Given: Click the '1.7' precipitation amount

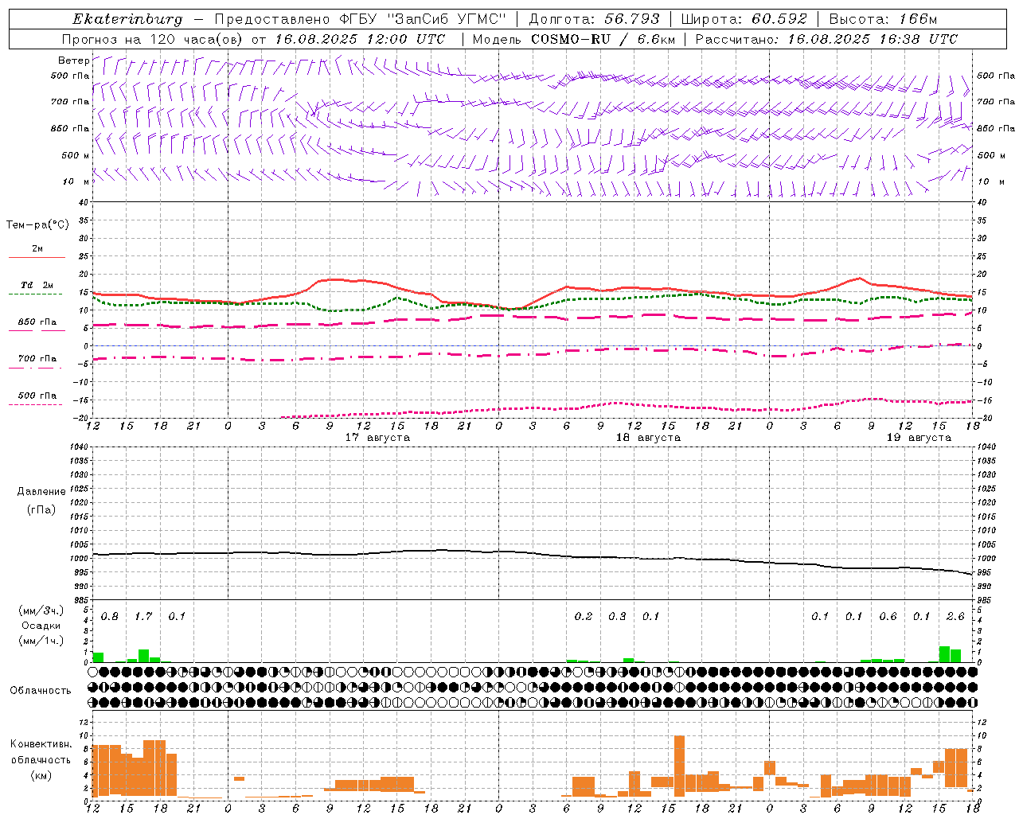Looking at the screenshot, I should [143, 617].
